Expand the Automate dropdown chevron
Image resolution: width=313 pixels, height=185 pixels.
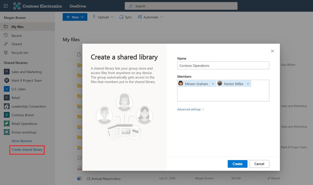coord(161,17)
